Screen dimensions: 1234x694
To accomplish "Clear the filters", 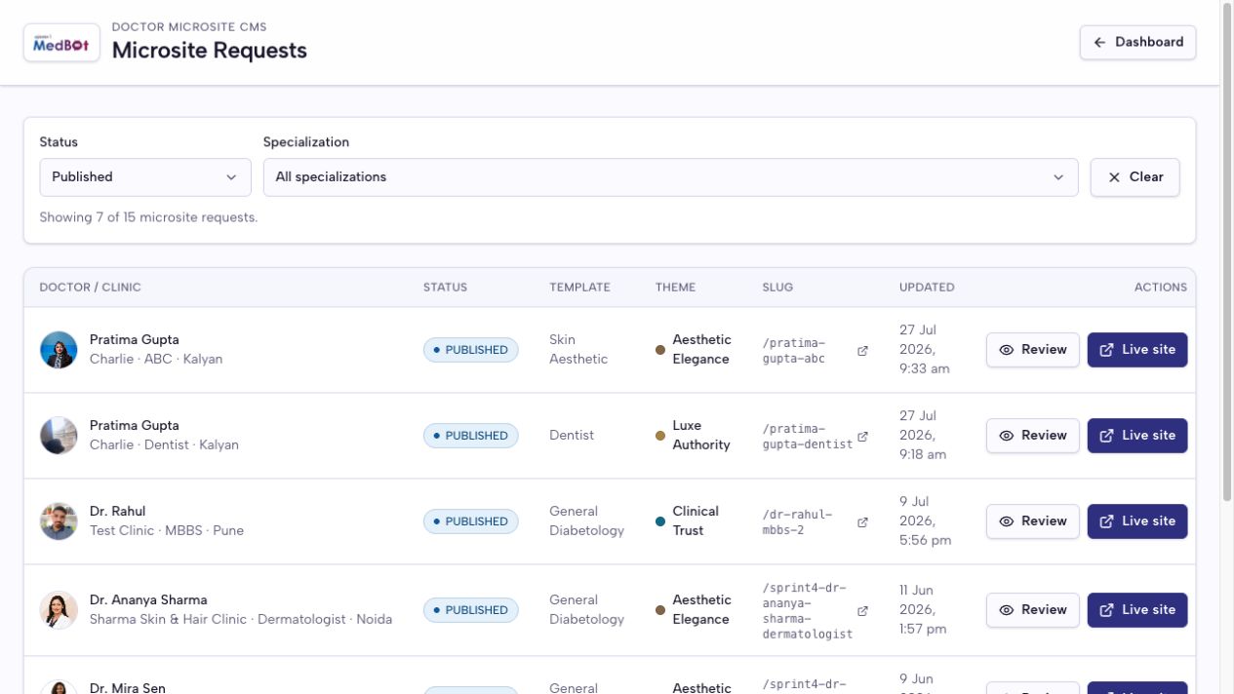I will [1134, 177].
